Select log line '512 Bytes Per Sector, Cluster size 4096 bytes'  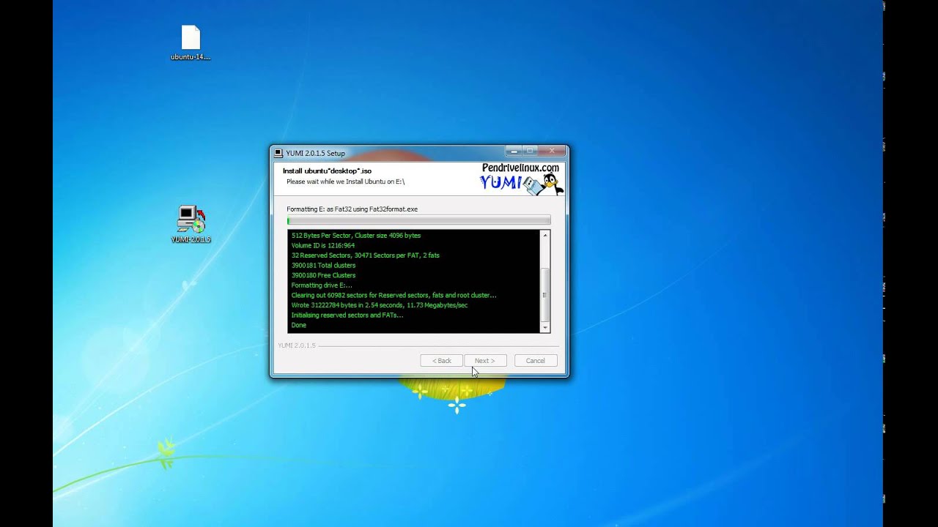[356, 236]
